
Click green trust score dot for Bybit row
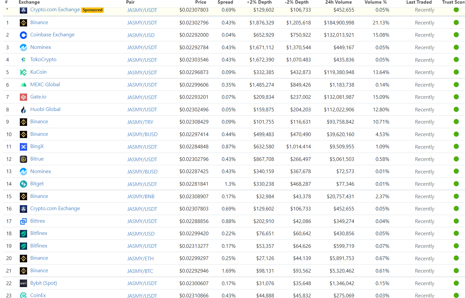(456, 283)
